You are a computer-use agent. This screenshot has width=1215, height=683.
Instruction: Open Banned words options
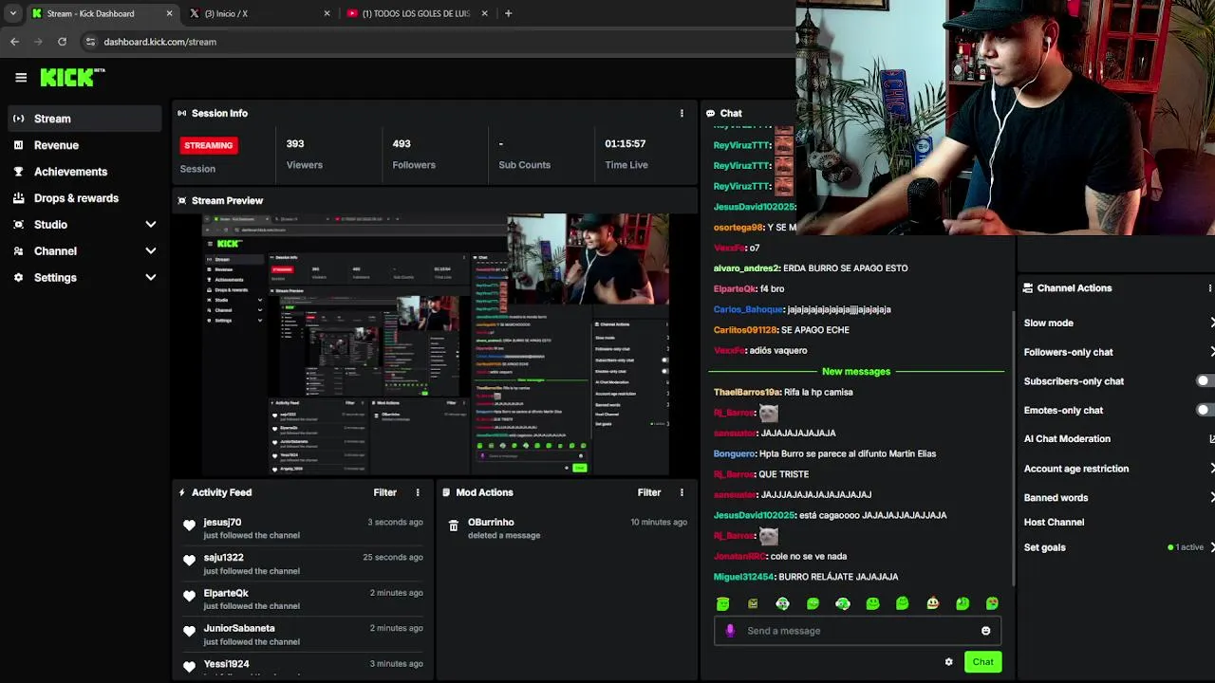point(1211,498)
